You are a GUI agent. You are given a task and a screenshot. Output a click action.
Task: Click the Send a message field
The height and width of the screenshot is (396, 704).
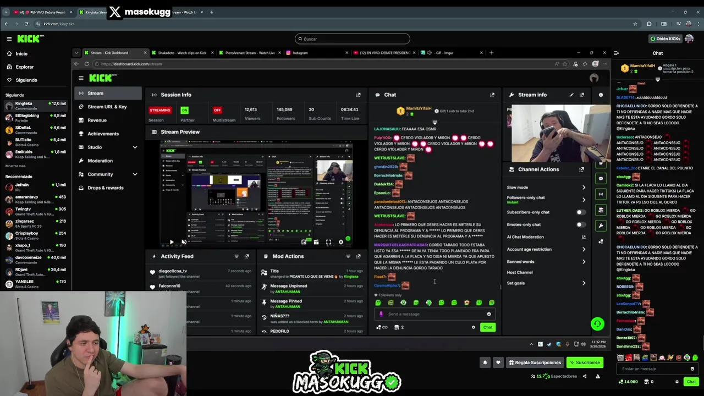435,314
